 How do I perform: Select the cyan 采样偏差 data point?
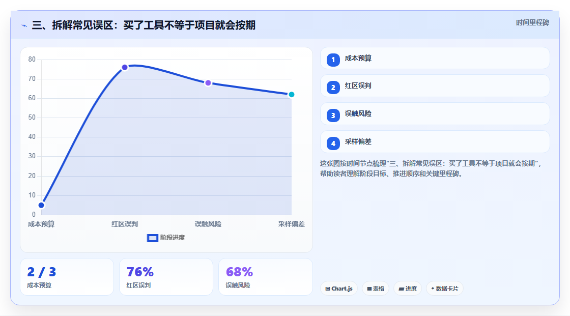(291, 95)
